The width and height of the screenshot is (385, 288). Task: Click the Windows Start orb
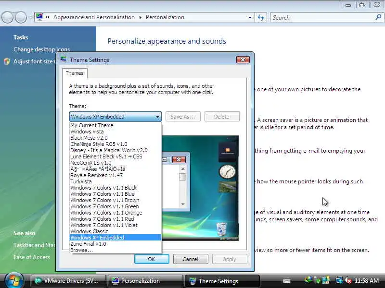13,281
